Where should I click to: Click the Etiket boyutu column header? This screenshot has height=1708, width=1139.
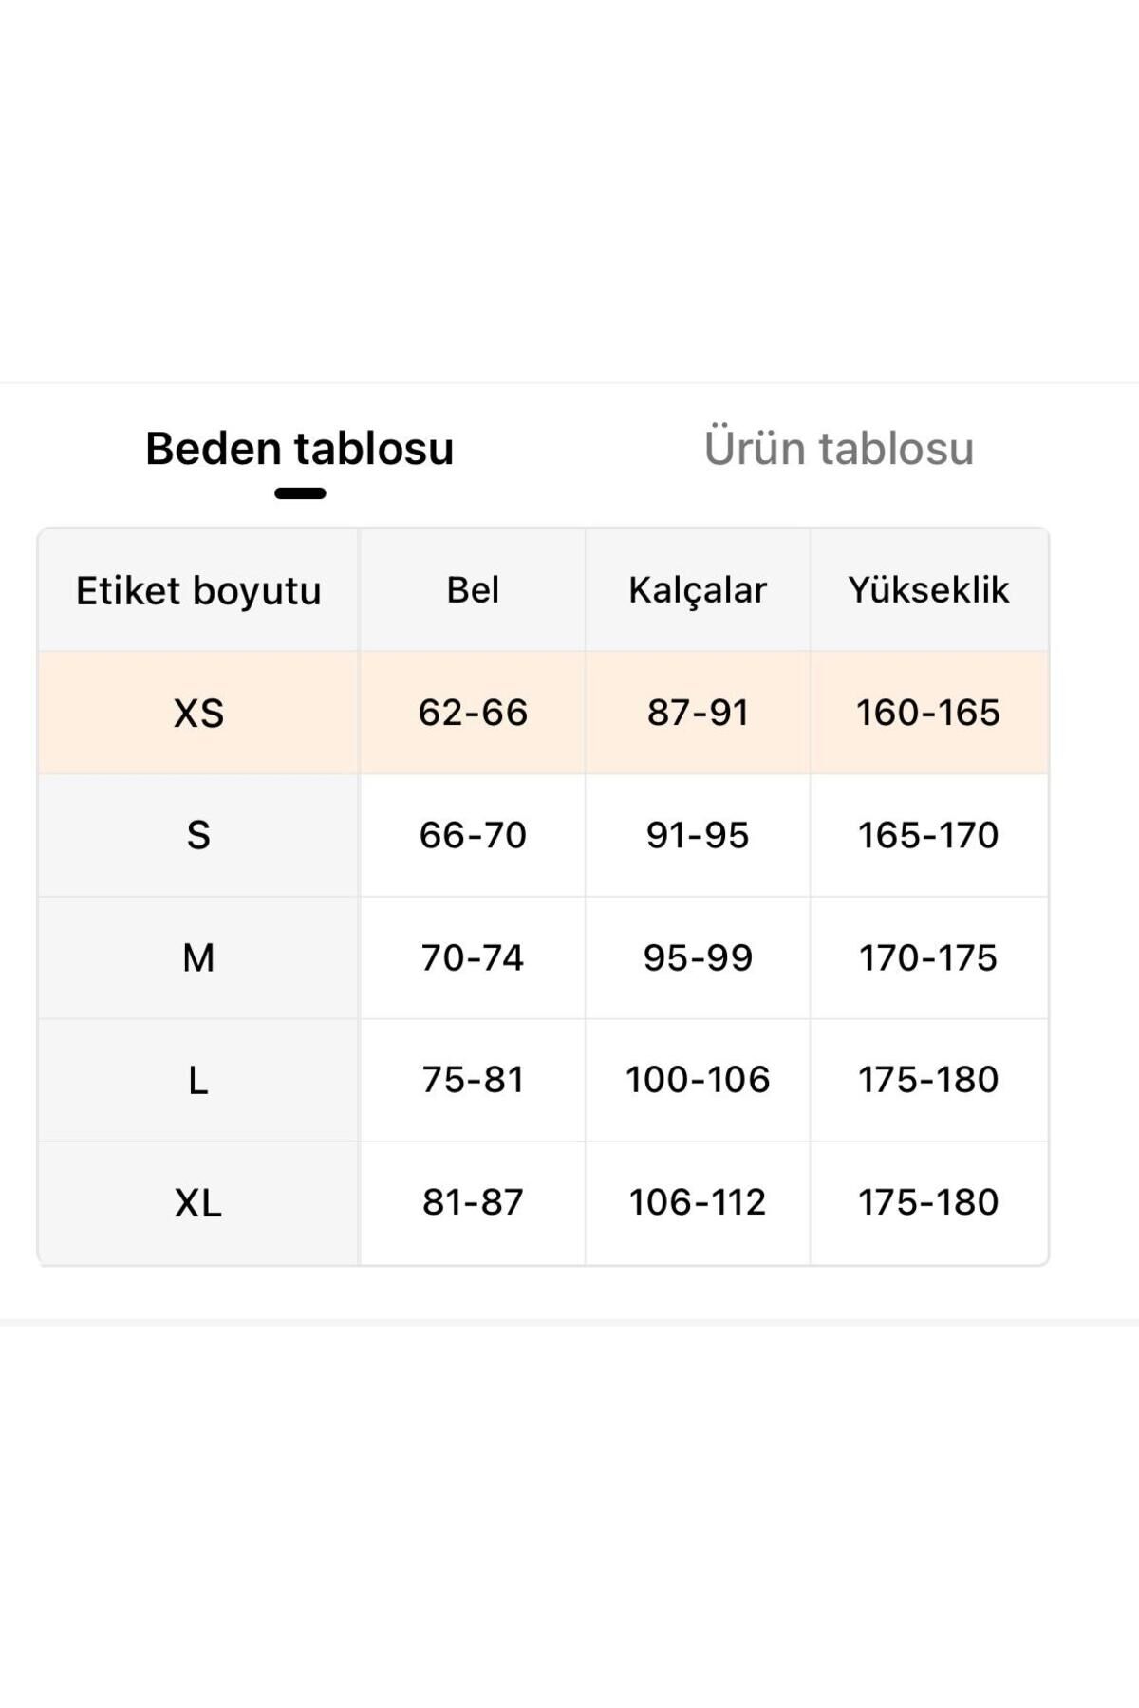click(x=198, y=590)
